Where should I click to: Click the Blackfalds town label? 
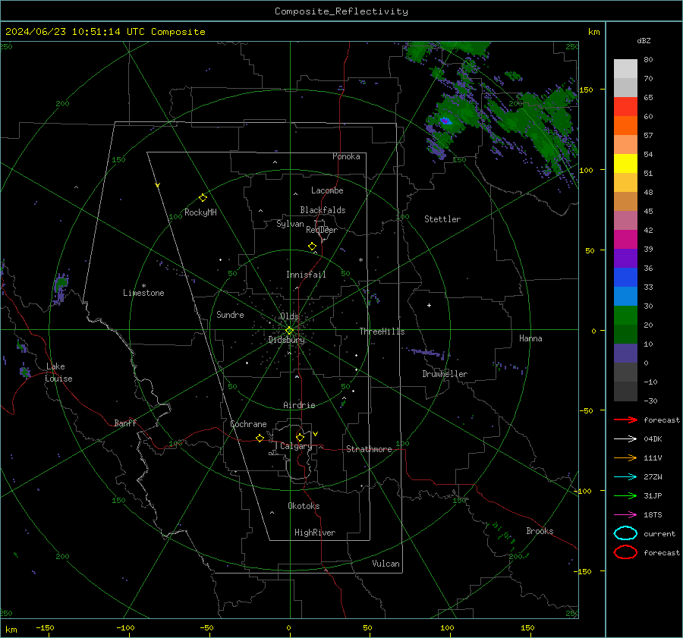(323, 210)
